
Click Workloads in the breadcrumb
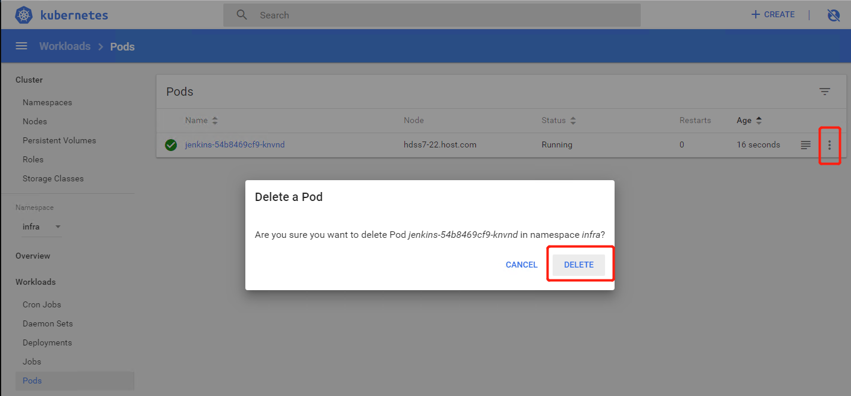tap(65, 46)
